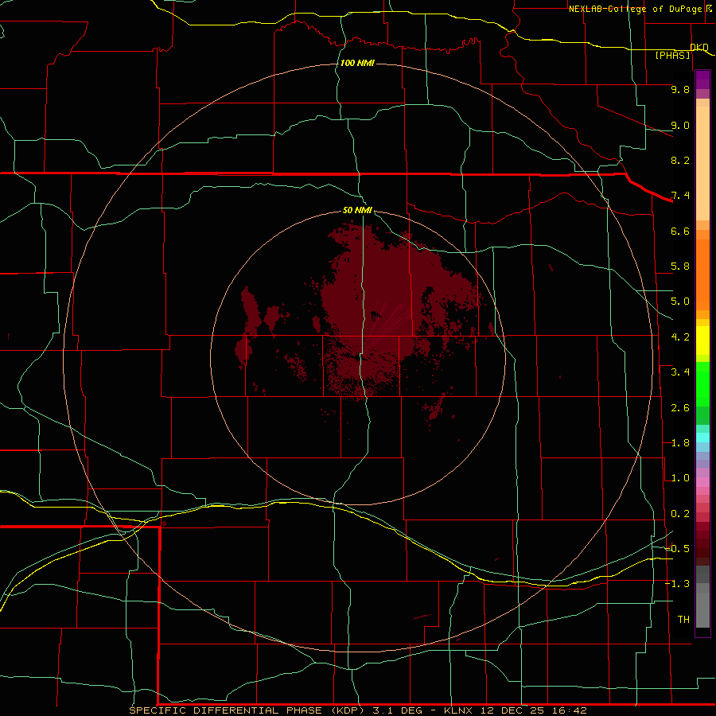Click the TH threshold label

(683, 620)
